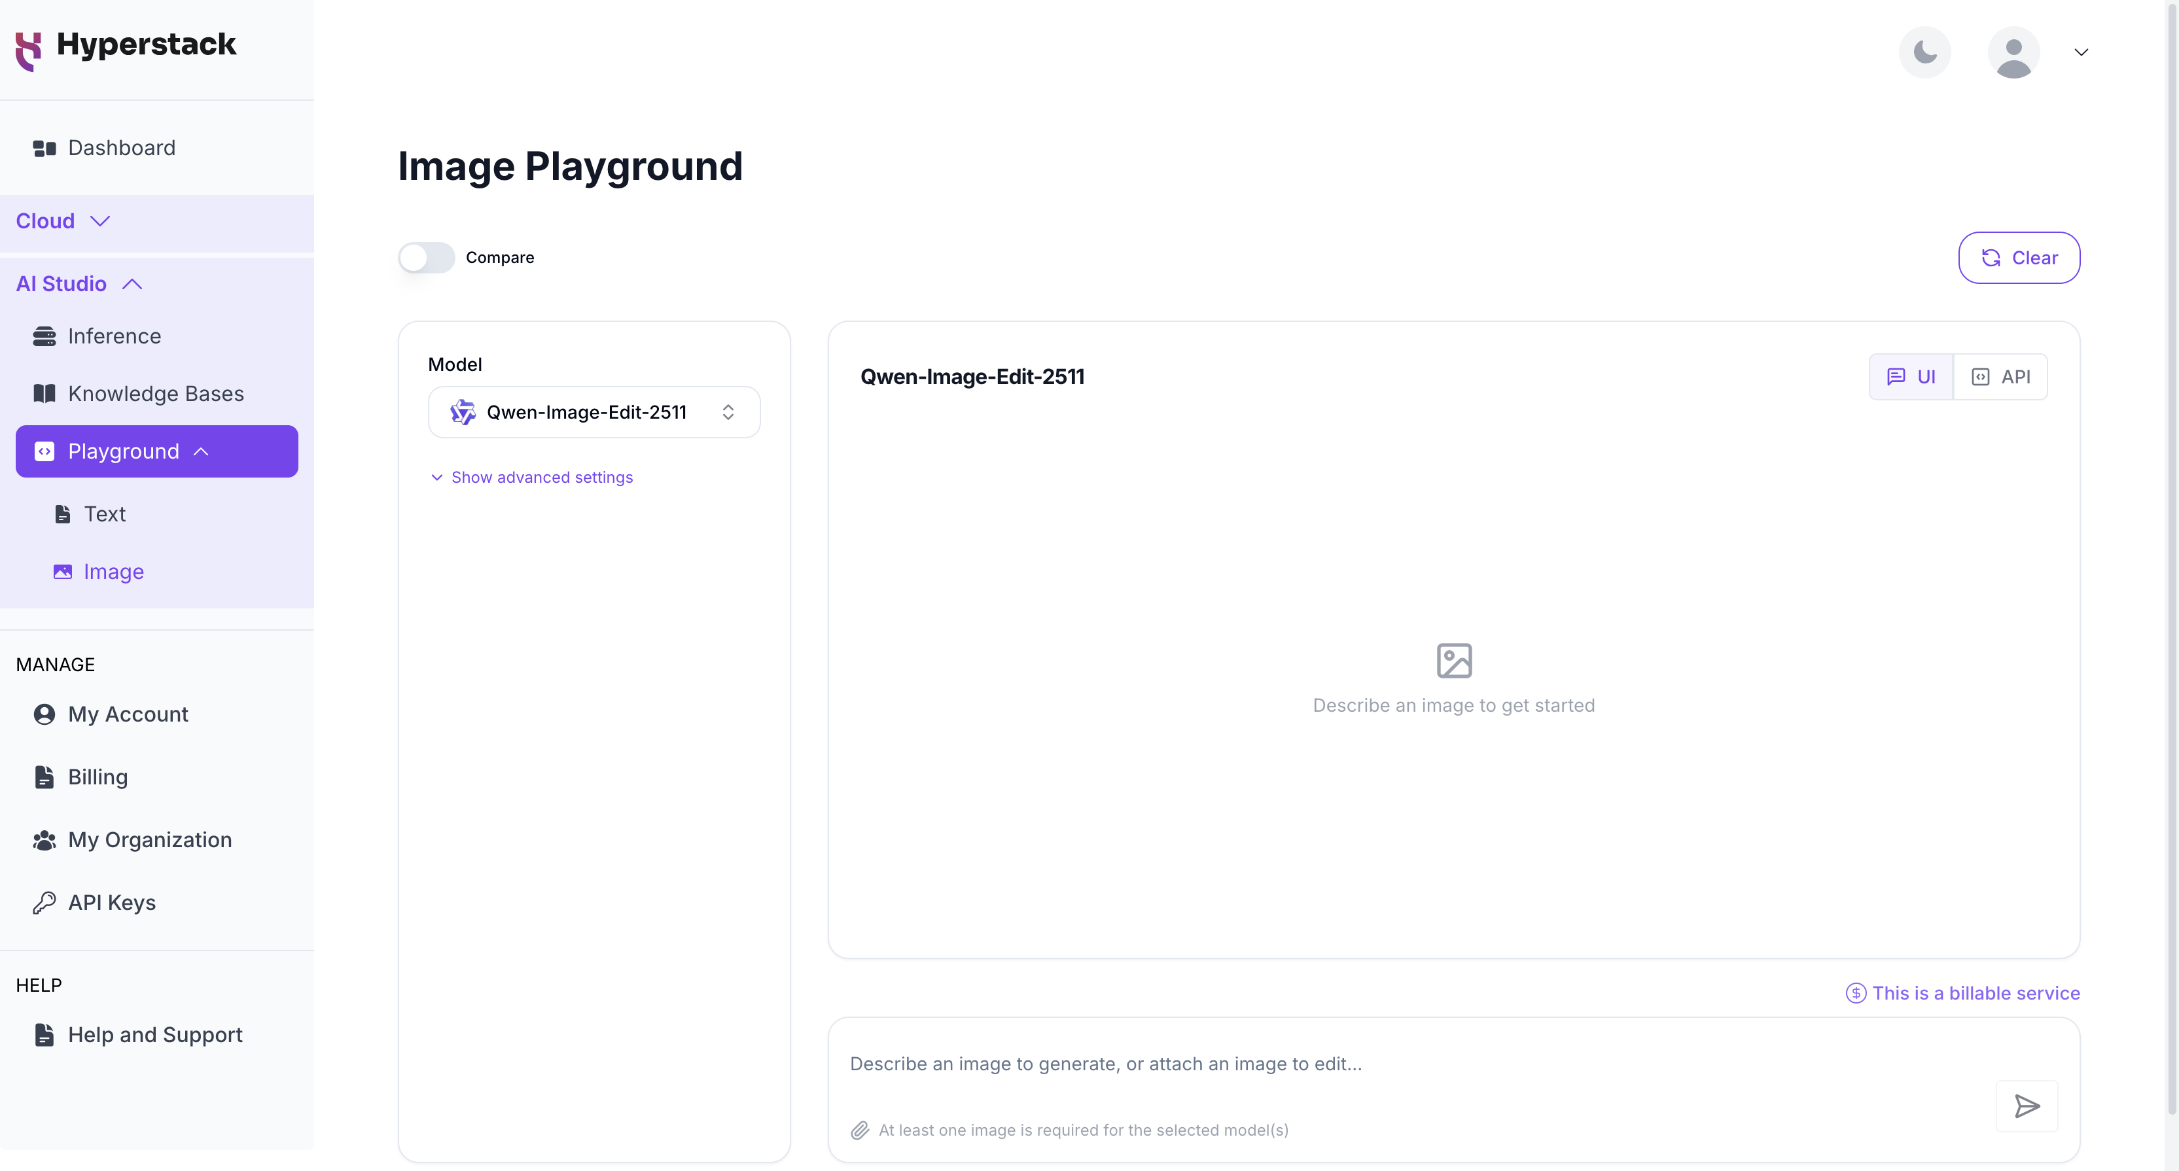Click the Qwen-Image-Edit-2511 panel title
Image resolution: width=2179 pixels, height=1171 pixels.
(972, 377)
